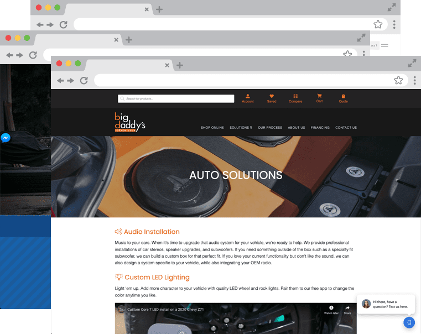The height and width of the screenshot is (334, 421).
Task: Open a new tab in front browser
Action: pos(180,65)
